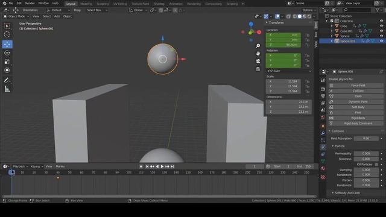Click the blue Z axis gizmo ball
This screenshot has width=386, height=217.
(251, 24)
